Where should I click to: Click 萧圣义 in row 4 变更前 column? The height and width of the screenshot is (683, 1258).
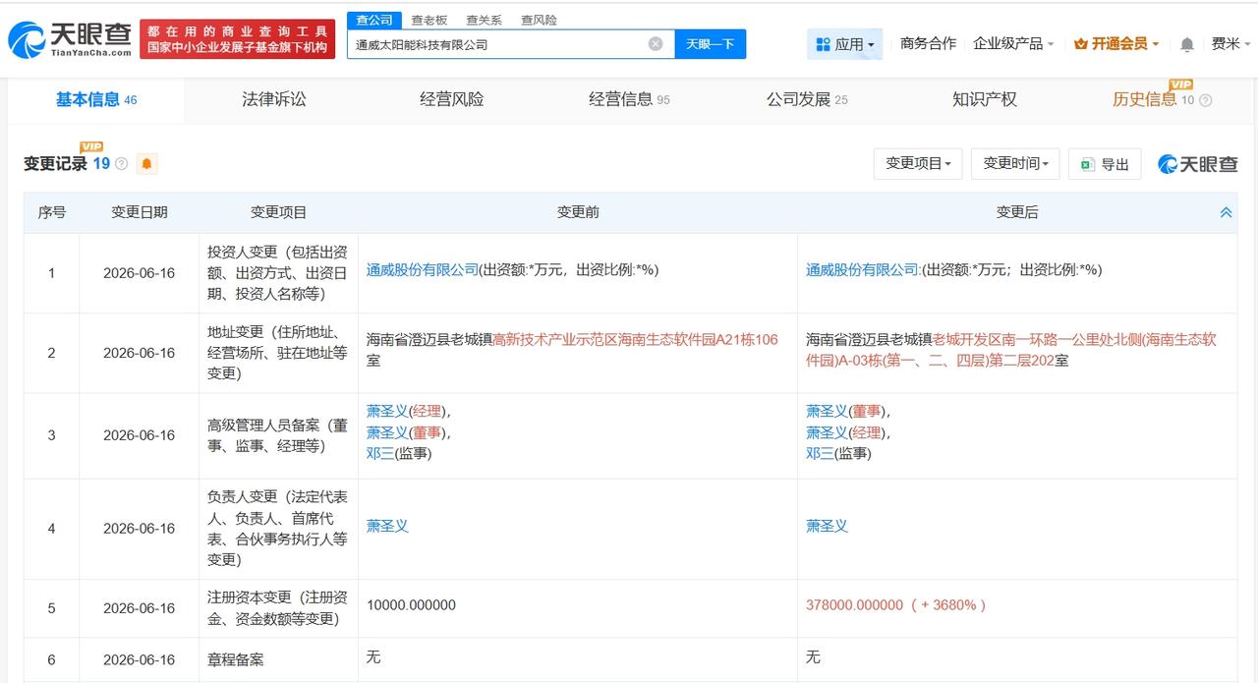(x=387, y=526)
